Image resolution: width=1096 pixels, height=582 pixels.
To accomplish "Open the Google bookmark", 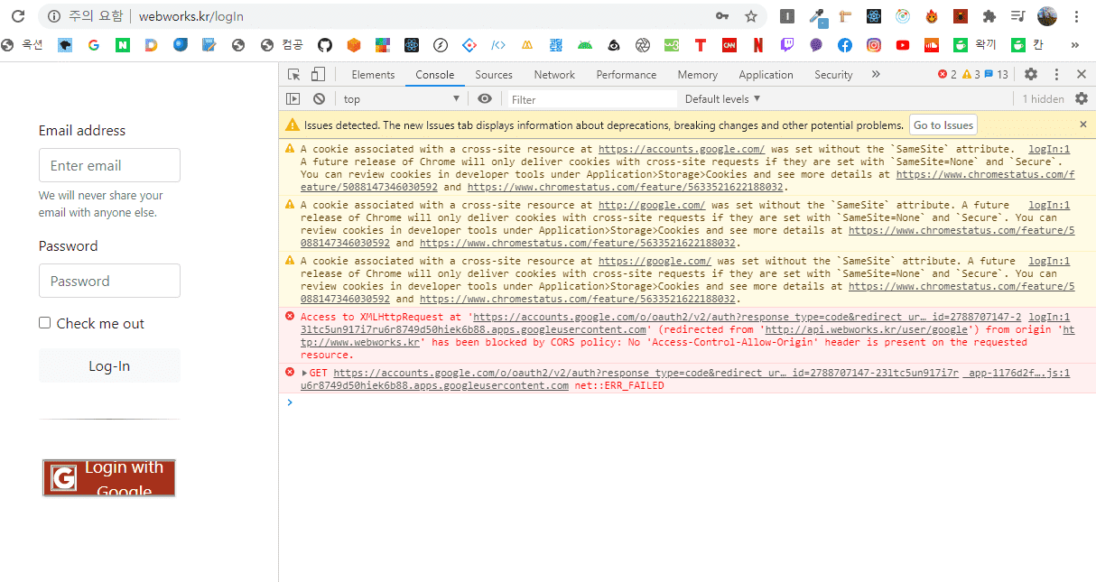I will coord(94,45).
